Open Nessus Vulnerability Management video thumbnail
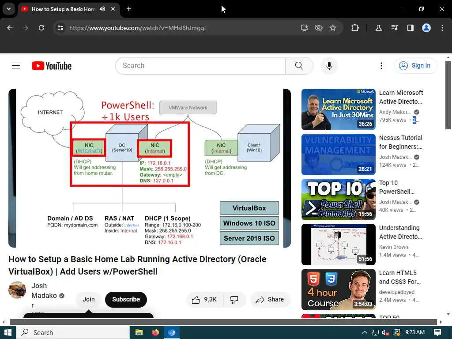 pos(339,154)
